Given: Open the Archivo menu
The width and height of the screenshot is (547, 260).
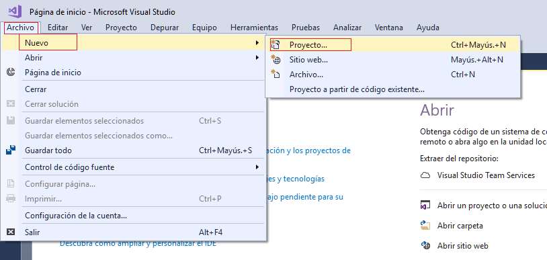Looking at the screenshot, I should [21, 28].
